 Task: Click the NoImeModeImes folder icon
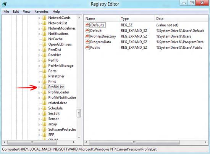[44, 28]
